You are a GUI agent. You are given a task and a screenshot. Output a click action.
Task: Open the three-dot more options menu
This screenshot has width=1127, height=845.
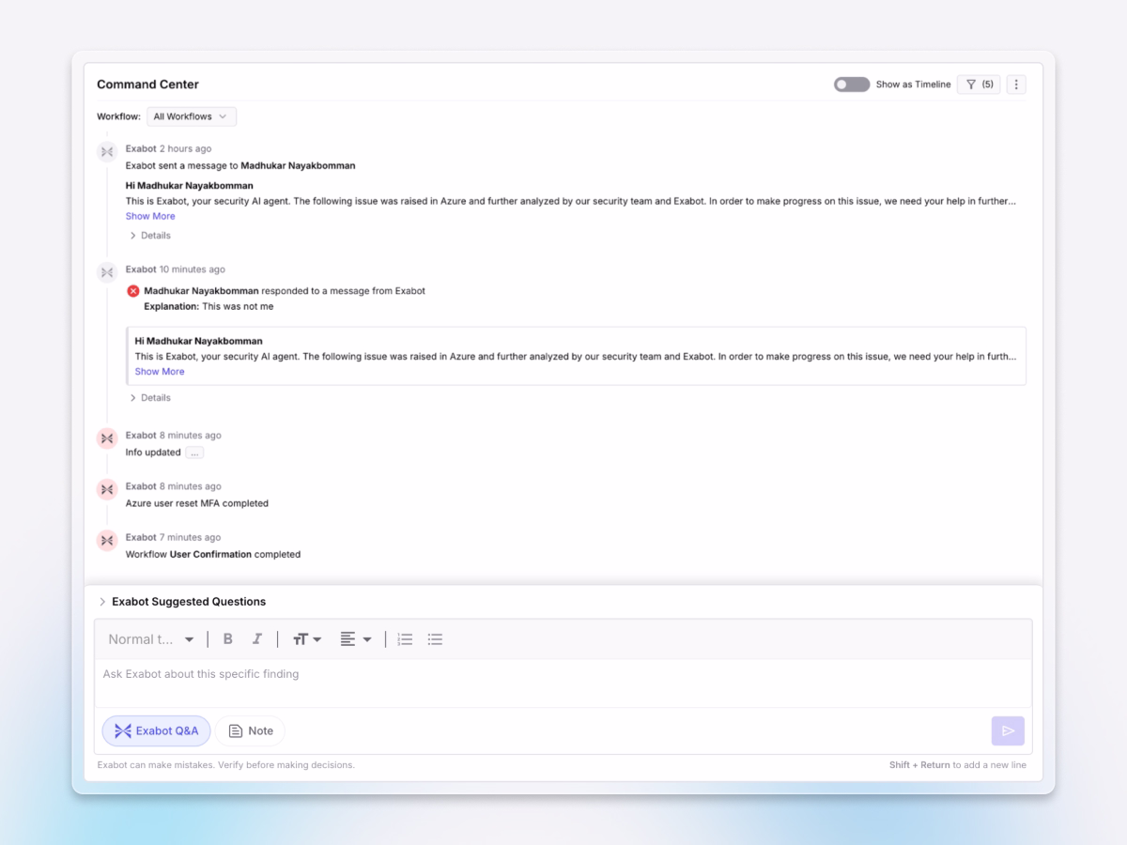tap(1016, 84)
